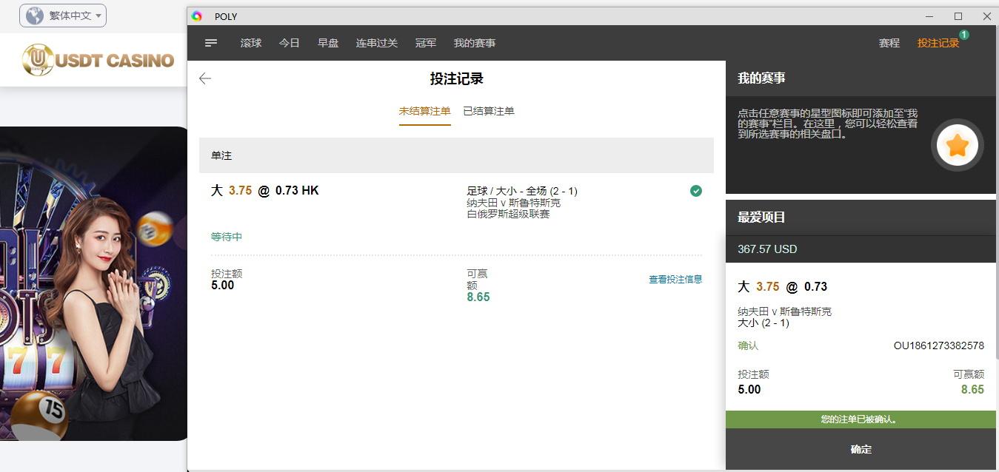Click the globe language icon
This screenshot has height=472, width=999.
pos(35,16)
